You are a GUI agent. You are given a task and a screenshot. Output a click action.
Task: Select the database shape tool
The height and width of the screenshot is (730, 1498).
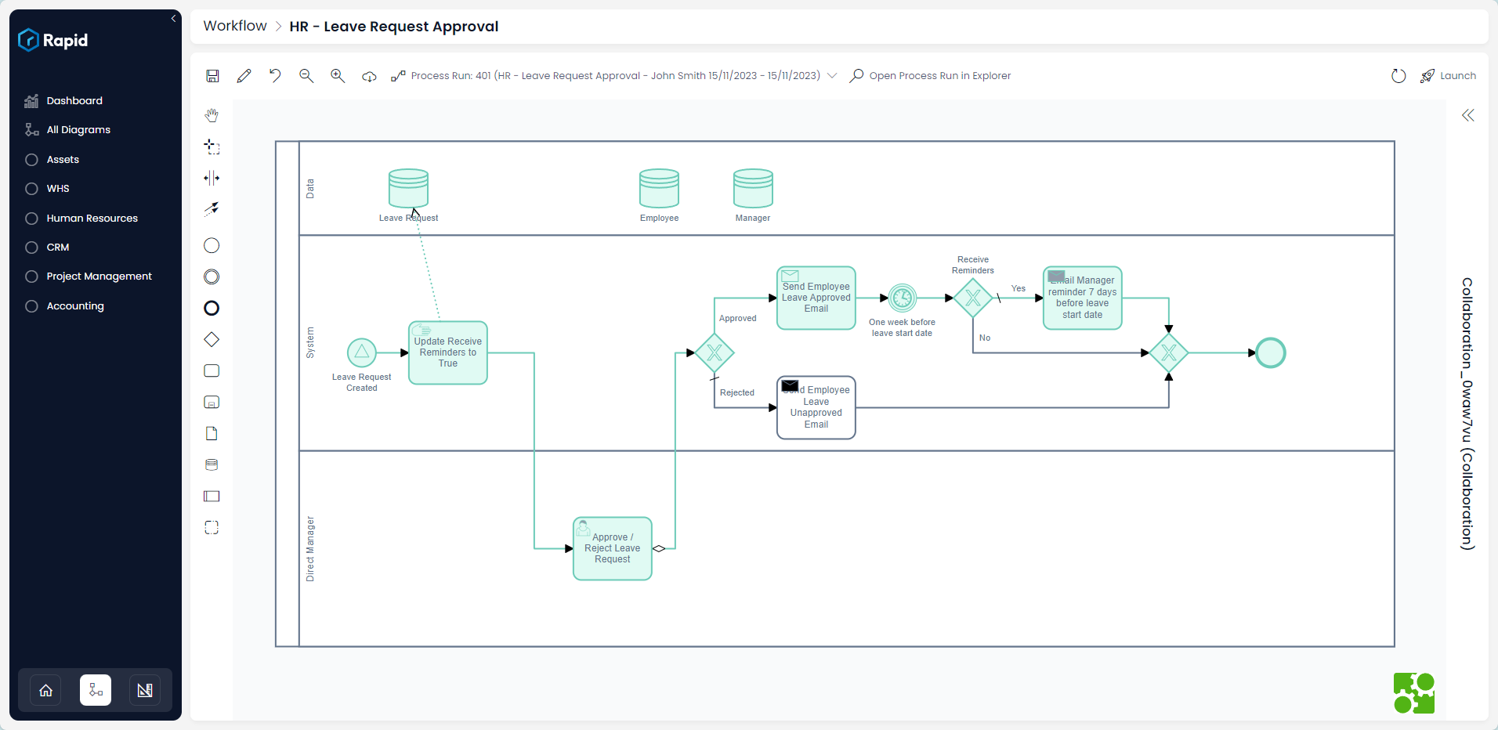[211, 464]
